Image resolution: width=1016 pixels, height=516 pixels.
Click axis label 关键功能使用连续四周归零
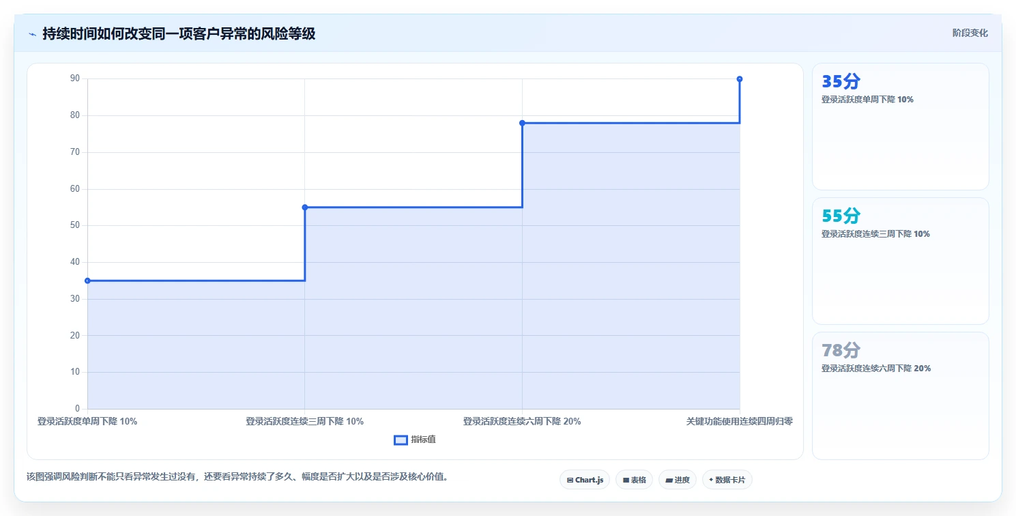740,422
